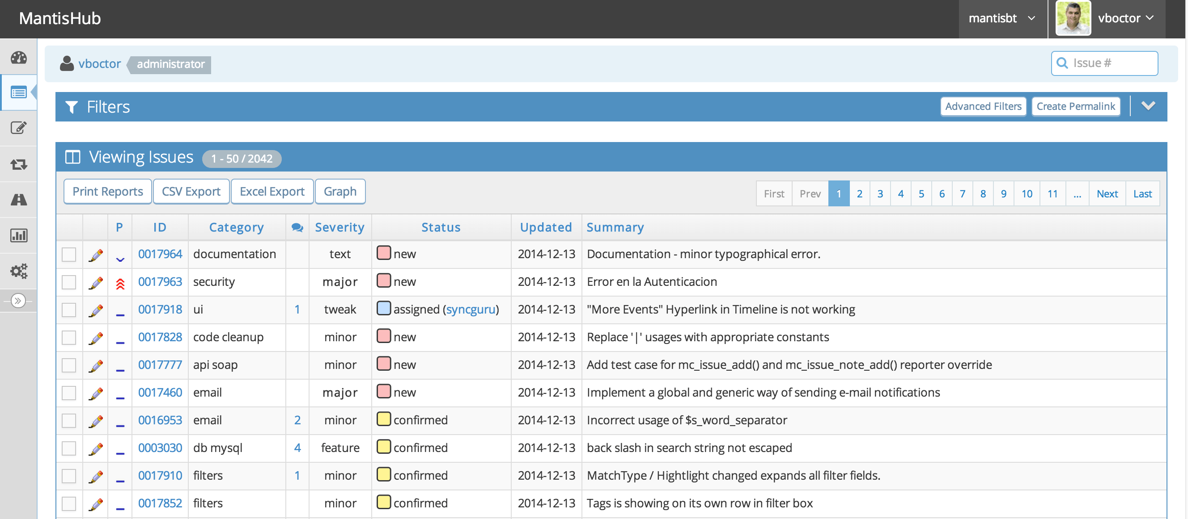Expand the vboctor user menu
This screenshot has width=1188, height=519.
(1125, 18)
